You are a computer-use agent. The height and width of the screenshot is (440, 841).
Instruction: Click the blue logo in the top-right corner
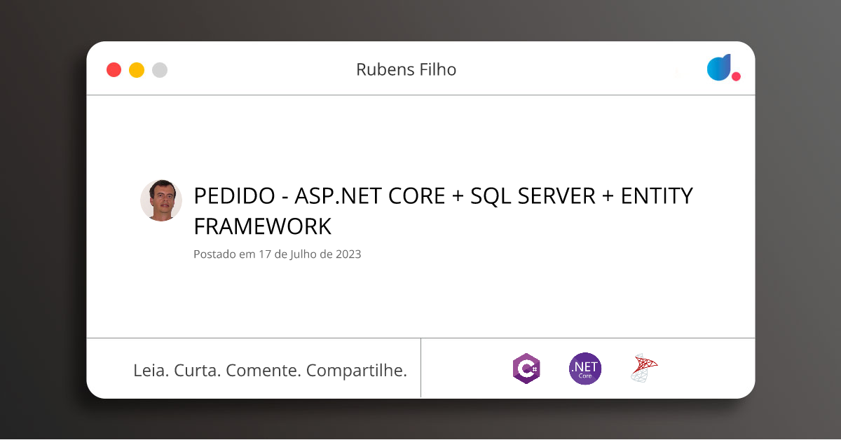[720, 68]
